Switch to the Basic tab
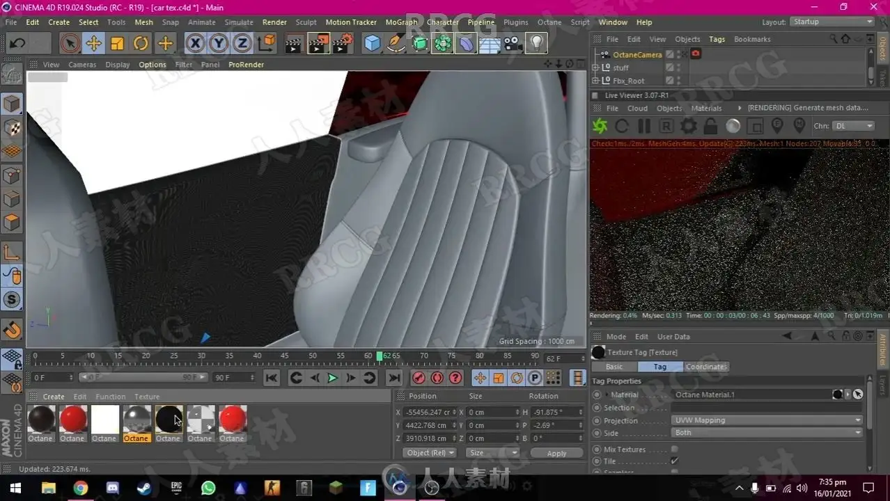 pos(614,367)
